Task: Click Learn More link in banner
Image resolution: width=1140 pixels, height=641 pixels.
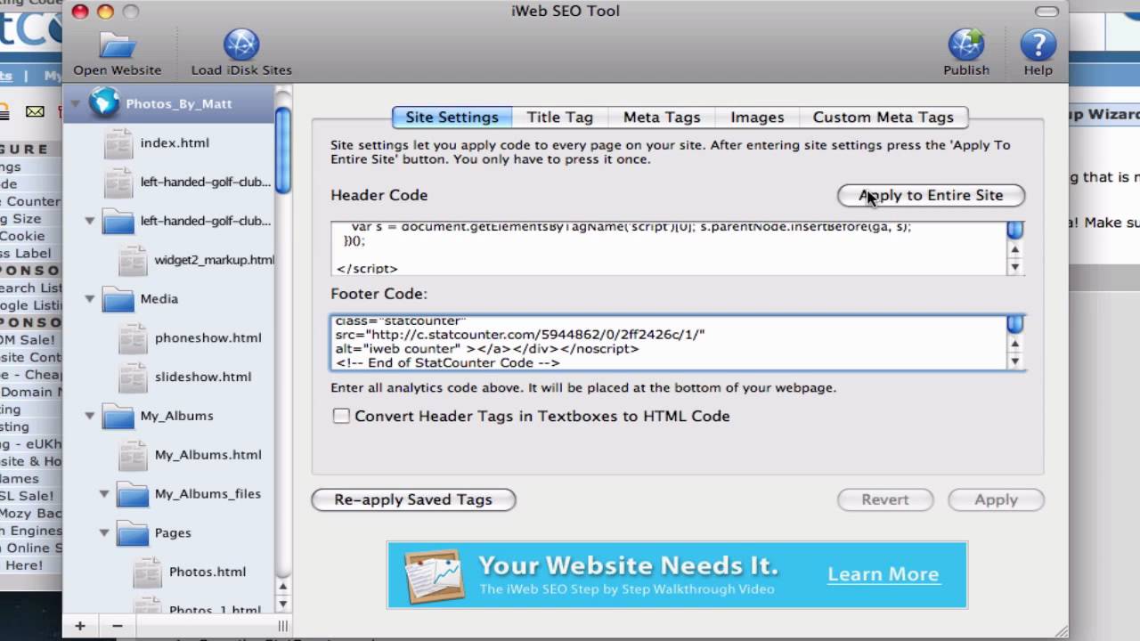Action: [x=883, y=574]
